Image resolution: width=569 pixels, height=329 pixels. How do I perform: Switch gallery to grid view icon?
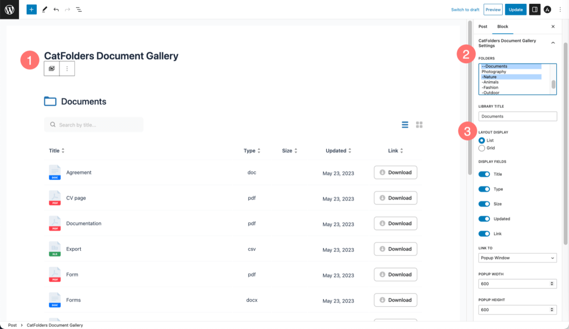tap(420, 124)
